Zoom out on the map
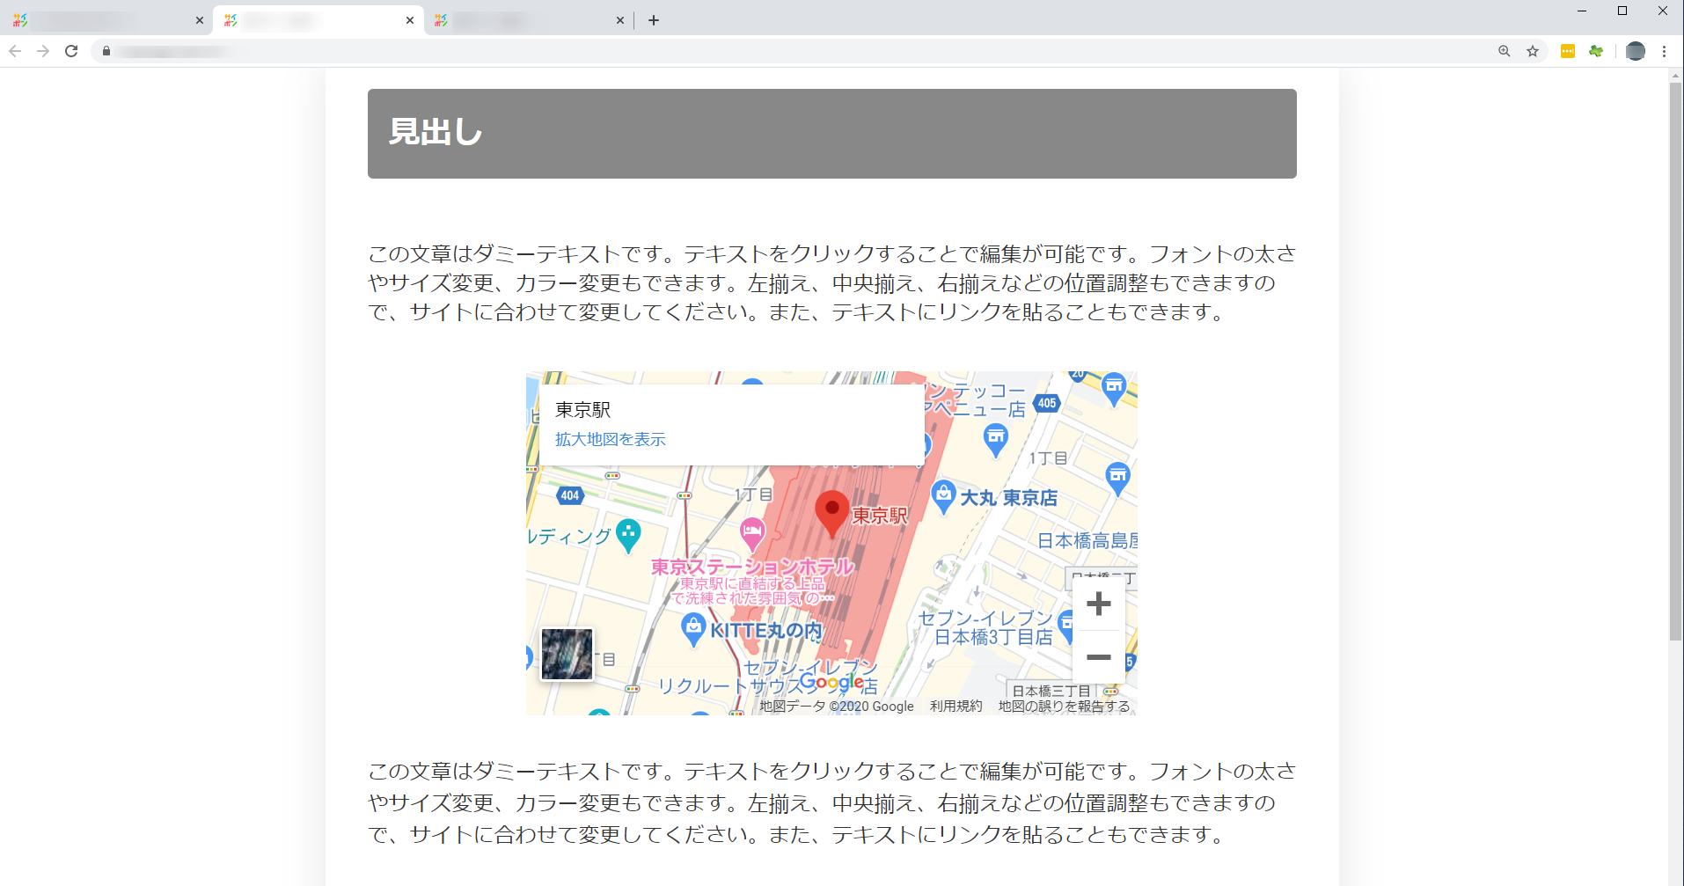Image resolution: width=1684 pixels, height=886 pixels. pyautogui.click(x=1099, y=657)
